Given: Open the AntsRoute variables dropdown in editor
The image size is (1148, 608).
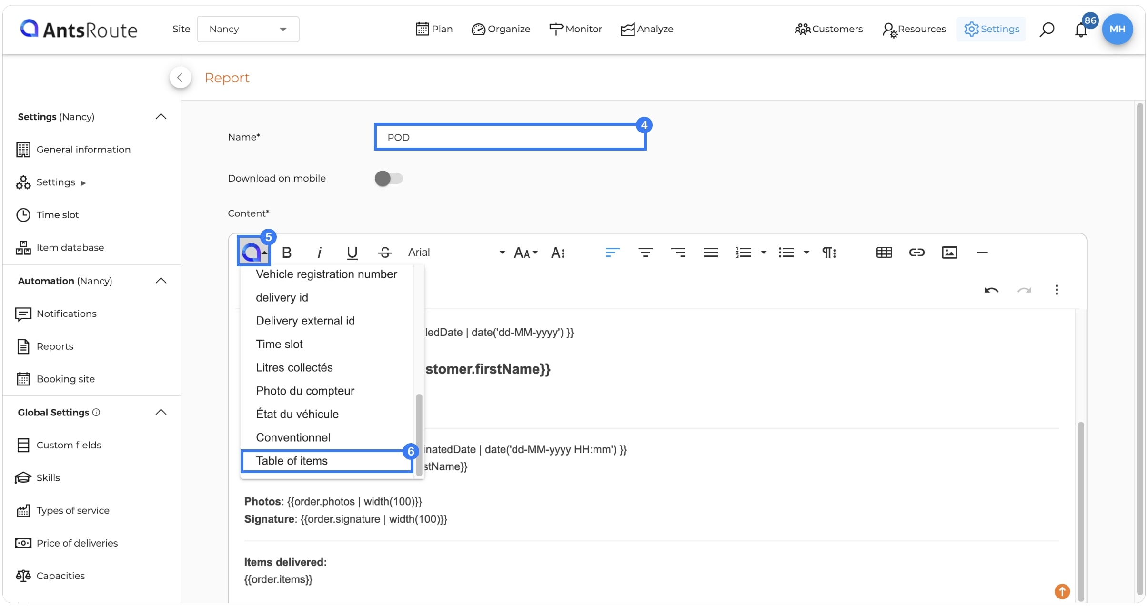Looking at the screenshot, I should coord(254,252).
